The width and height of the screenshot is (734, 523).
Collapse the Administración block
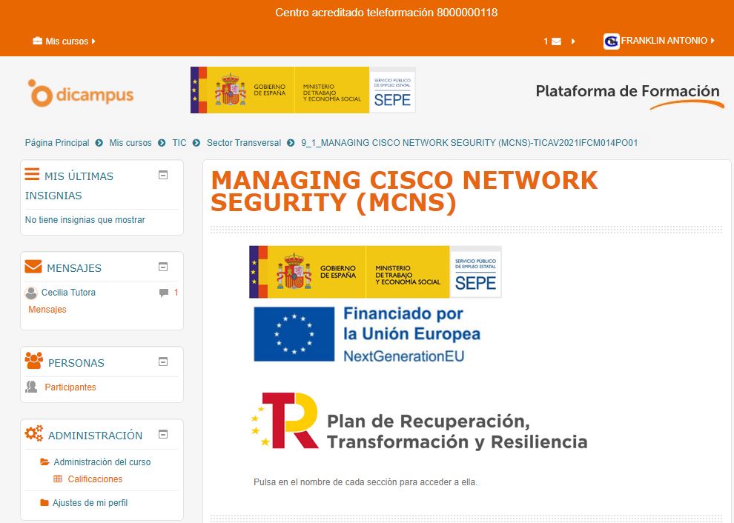click(163, 434)
